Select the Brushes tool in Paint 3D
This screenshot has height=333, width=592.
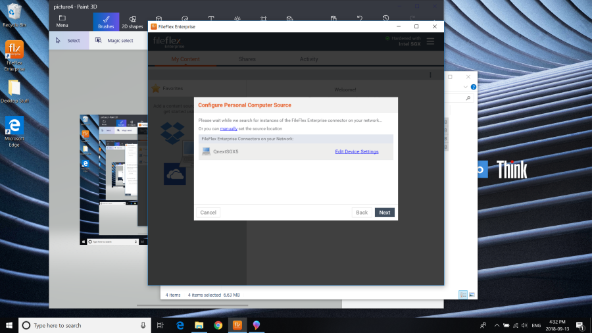pyautogui.click(x=106, y=22)
